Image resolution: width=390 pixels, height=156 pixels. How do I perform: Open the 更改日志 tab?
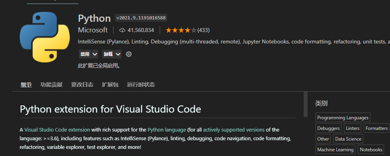82,85
